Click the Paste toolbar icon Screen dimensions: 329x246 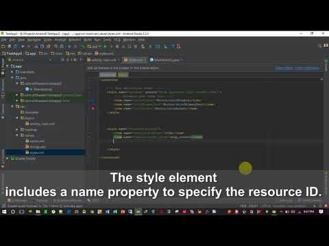pos(49,46)
